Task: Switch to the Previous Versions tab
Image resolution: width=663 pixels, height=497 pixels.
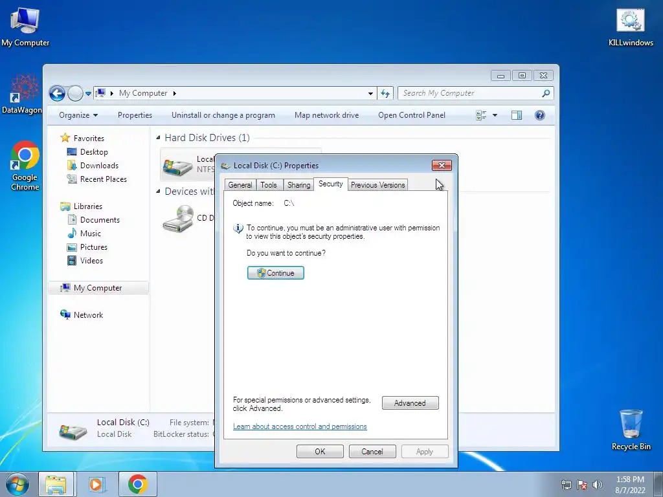Action: (x=378, y=184)
